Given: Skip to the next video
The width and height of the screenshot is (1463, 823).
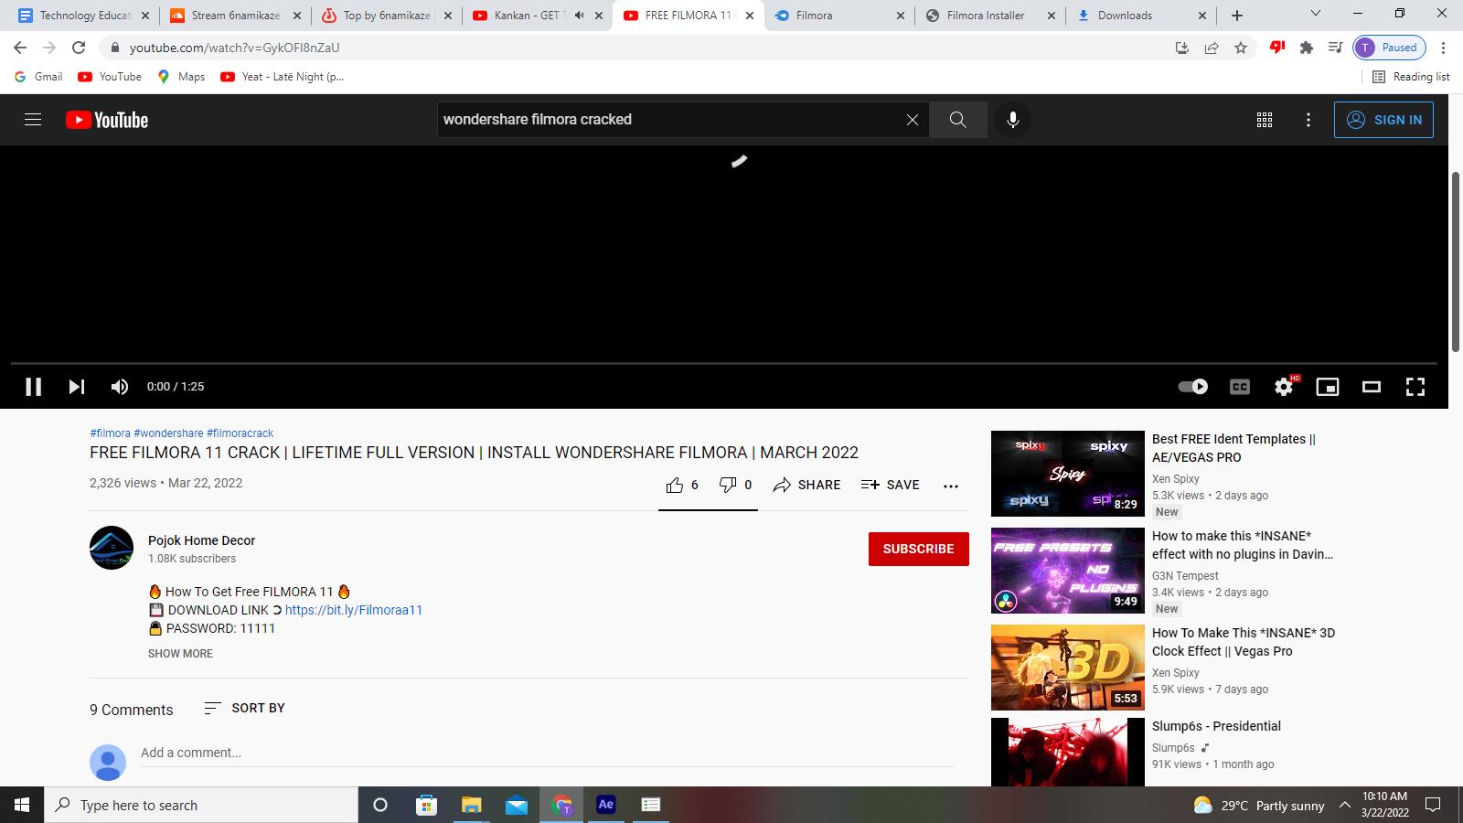Looking at the screenshot, I should (x=77, y=387).
